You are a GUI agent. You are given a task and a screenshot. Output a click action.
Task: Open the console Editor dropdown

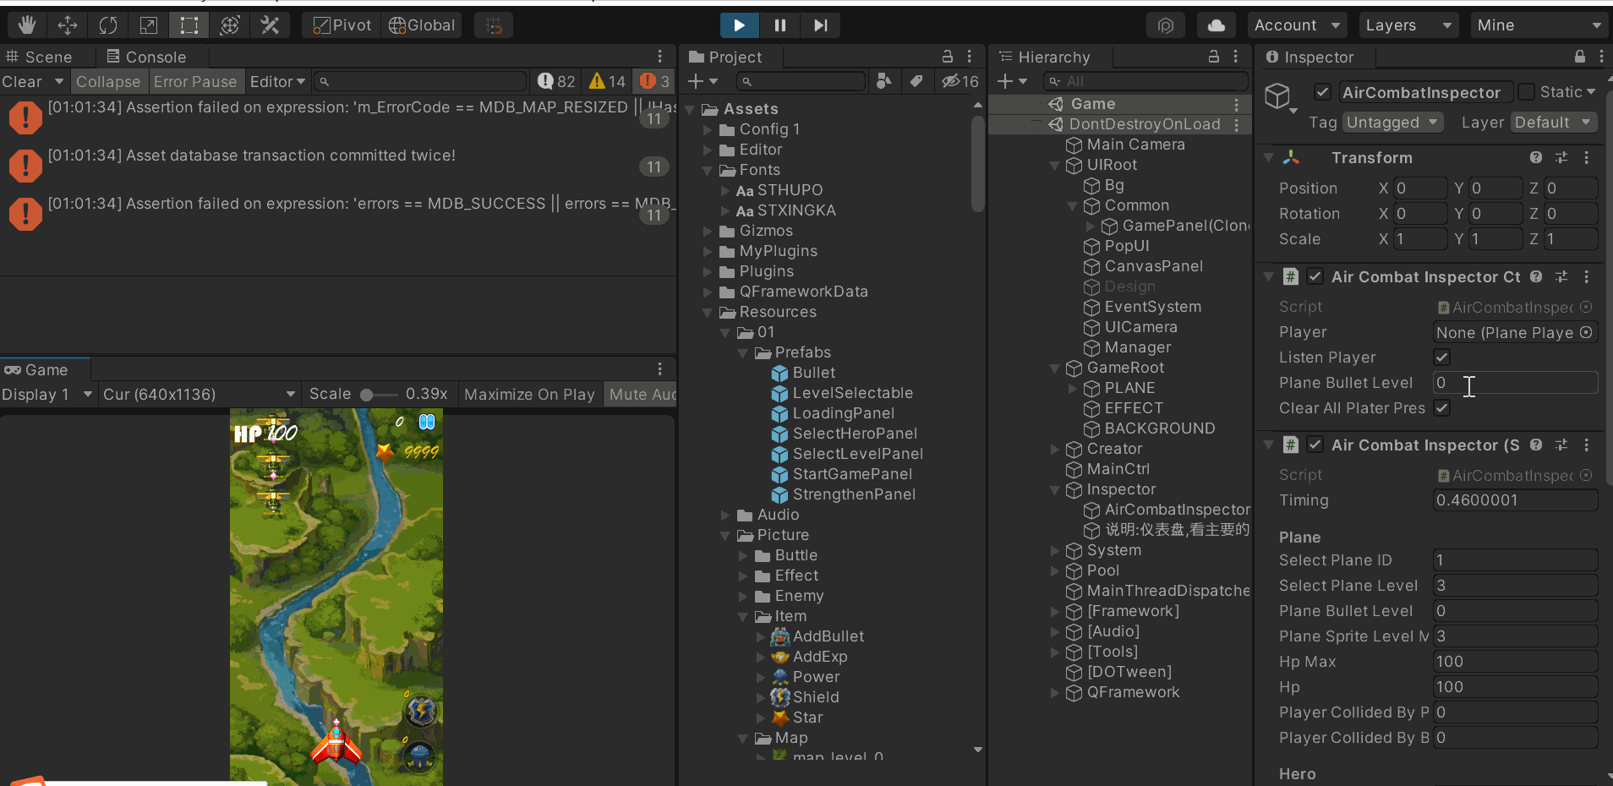(277, 82)
